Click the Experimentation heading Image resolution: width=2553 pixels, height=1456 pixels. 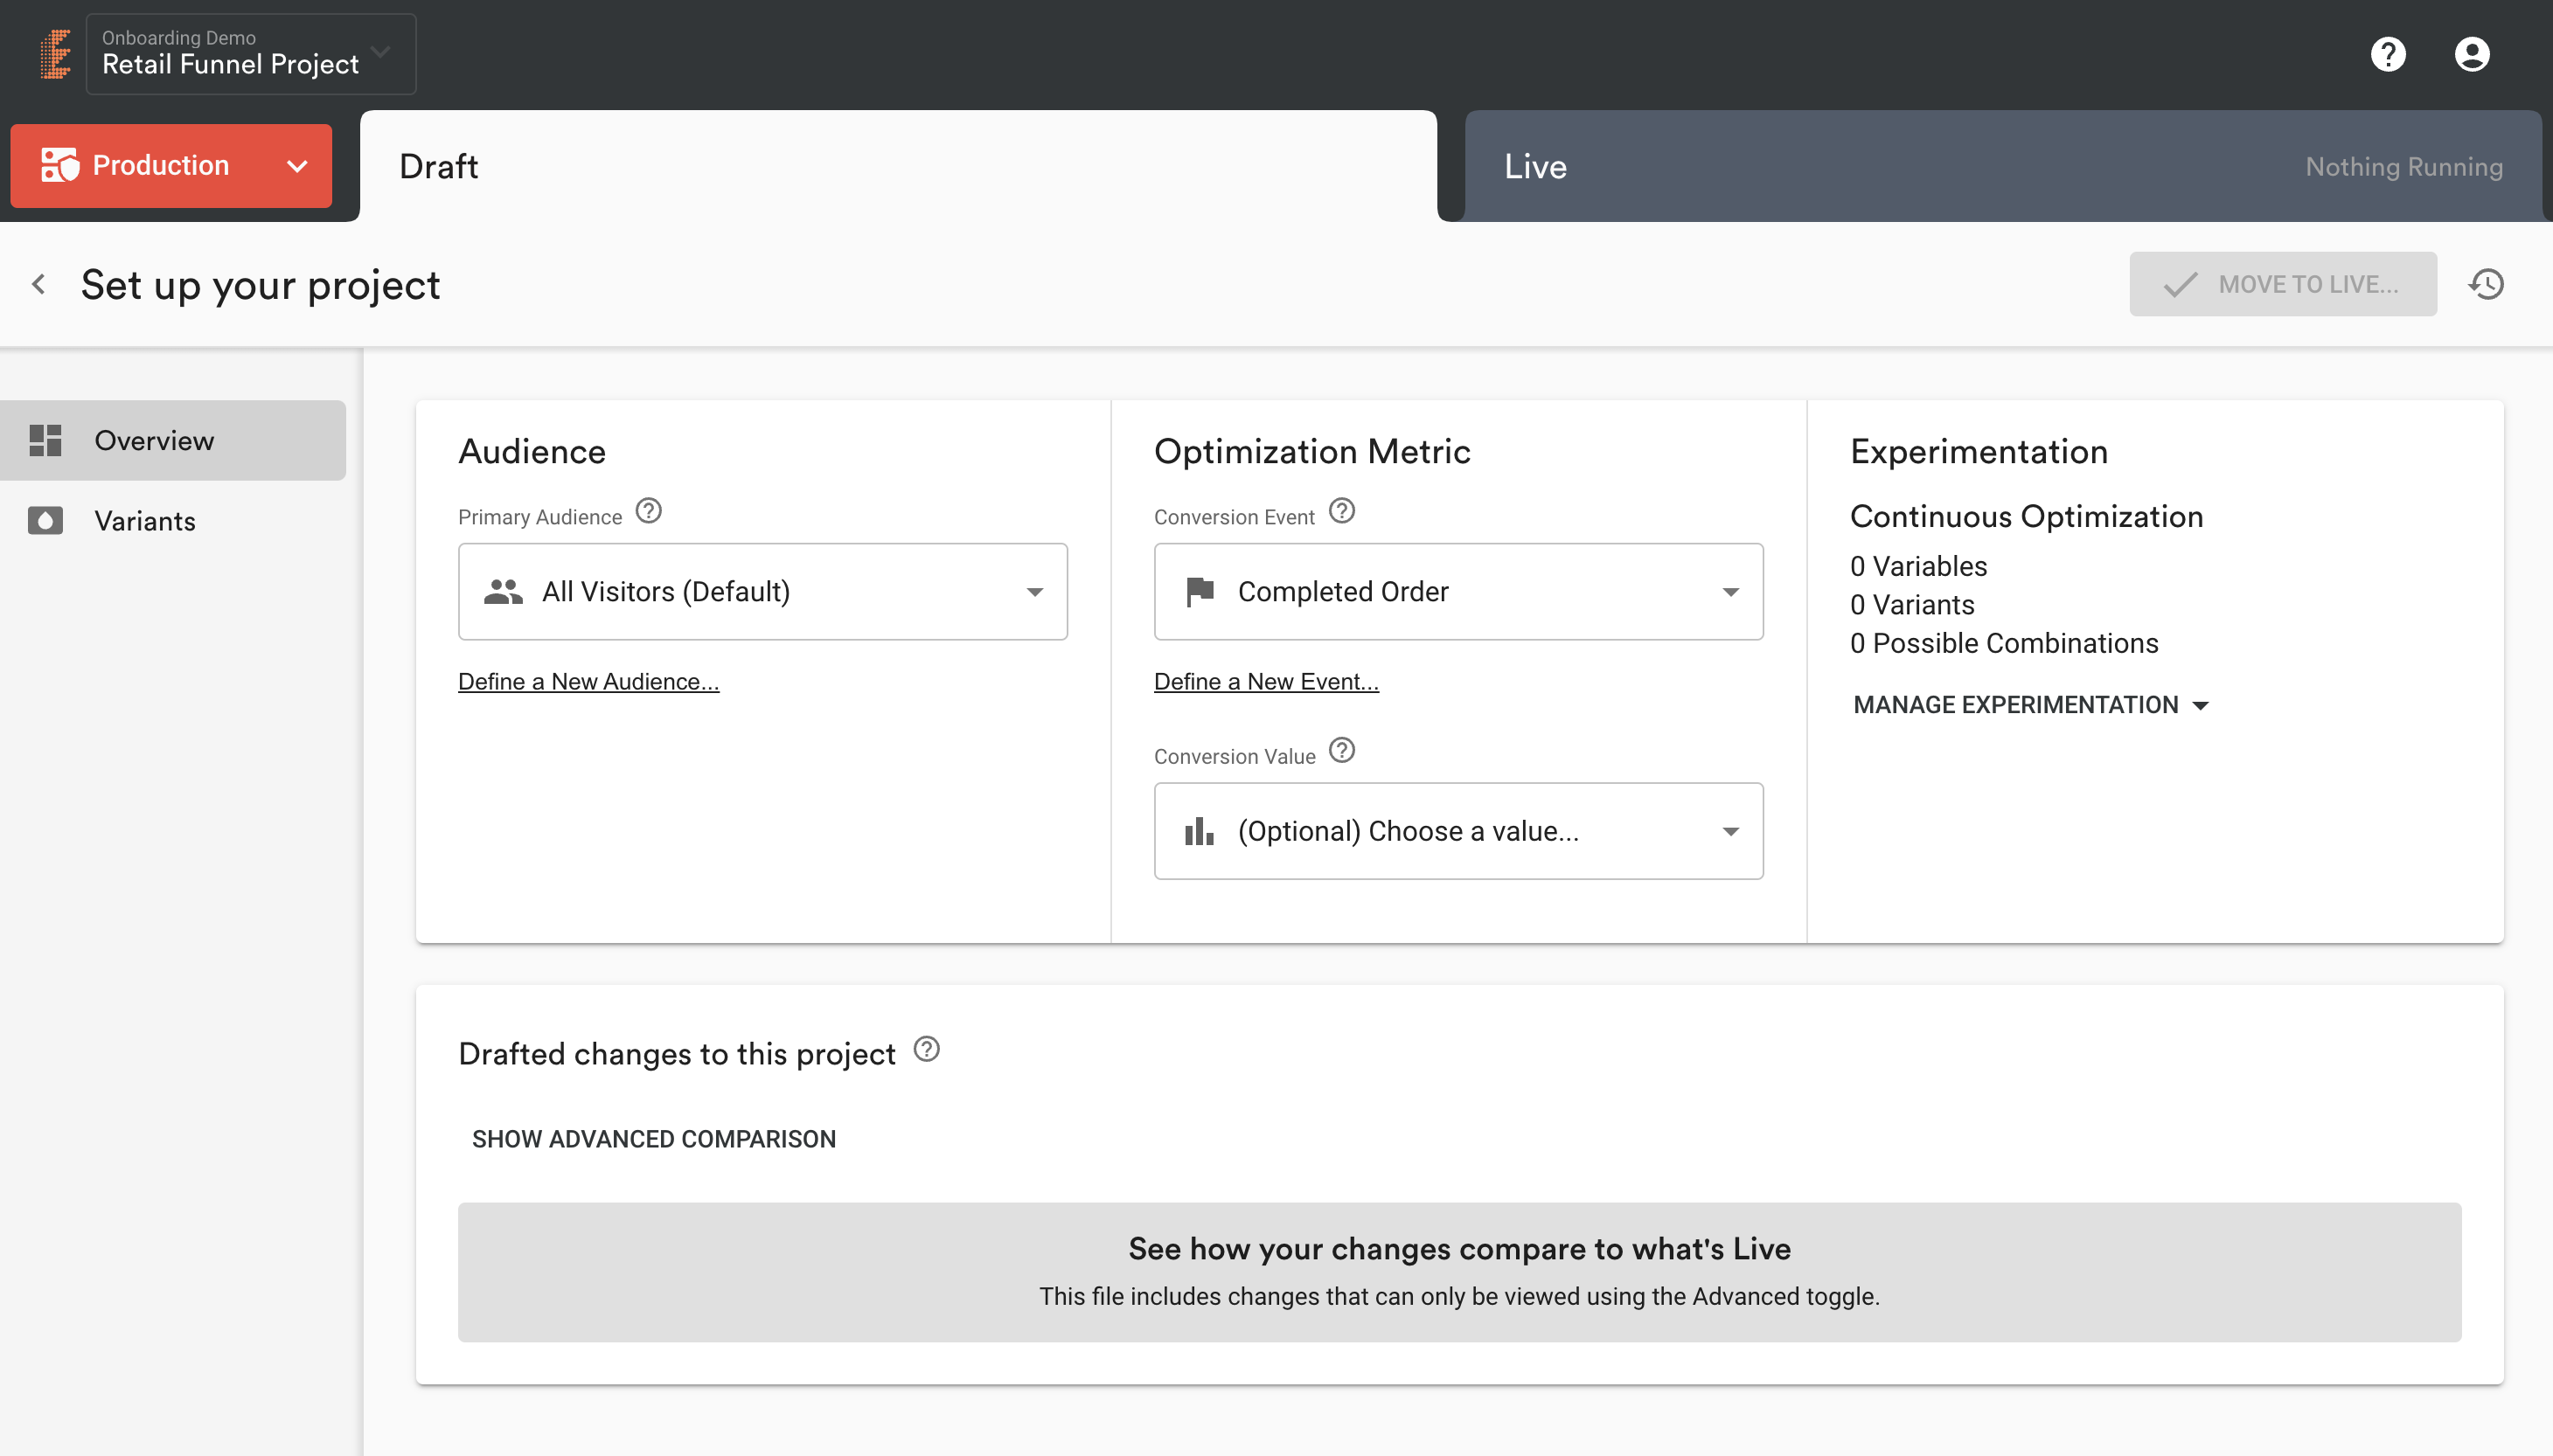click(x=1978, y=451)
